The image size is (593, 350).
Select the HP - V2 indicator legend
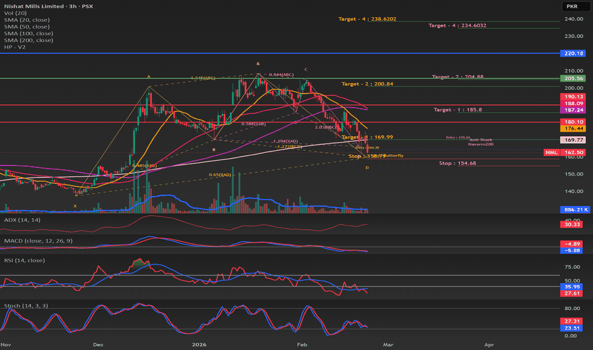(x=15, y=47)
